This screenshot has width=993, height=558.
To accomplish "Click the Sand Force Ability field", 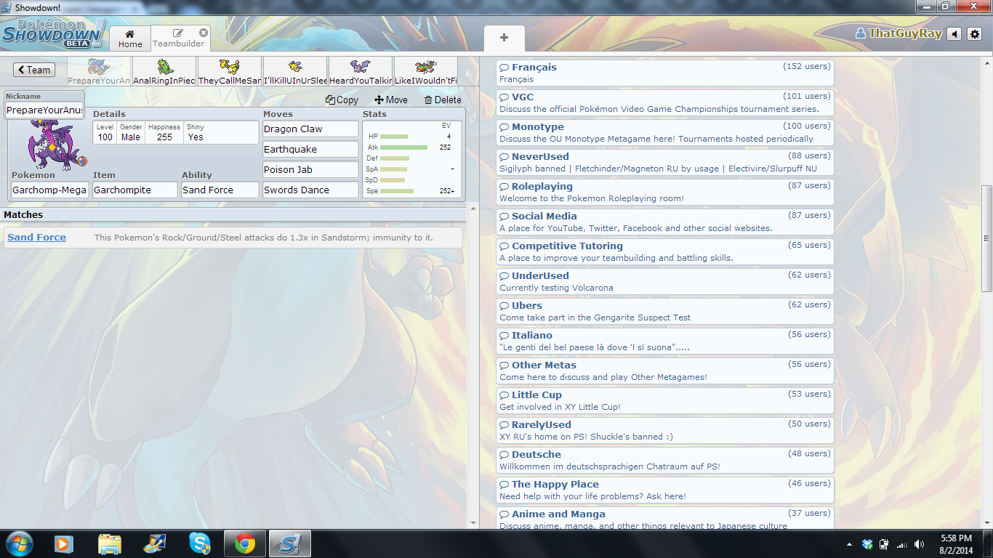I will pos(220,190).
